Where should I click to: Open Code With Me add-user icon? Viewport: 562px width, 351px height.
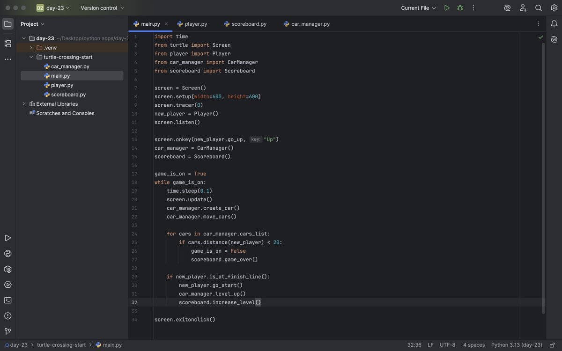click(x=523, y=8)
